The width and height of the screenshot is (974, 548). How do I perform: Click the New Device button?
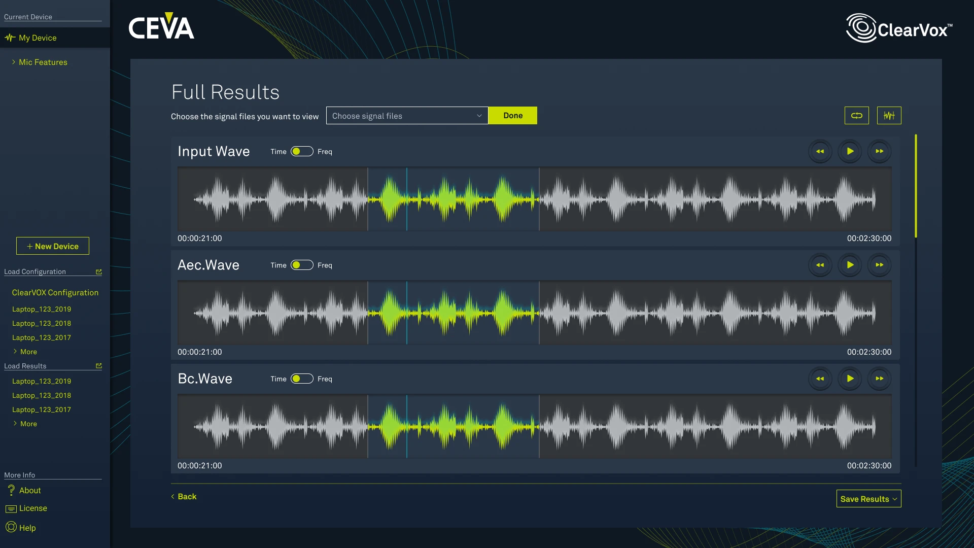[53, 246]
